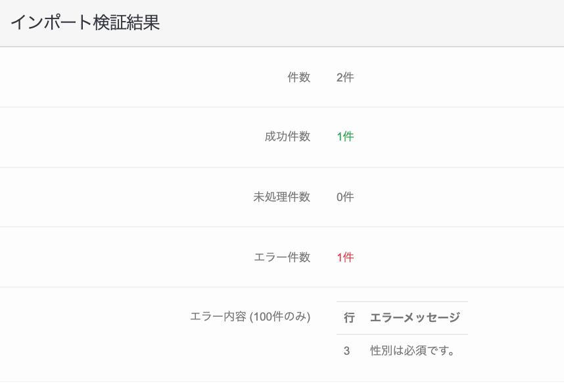
Task: Click the 行 column header
Action: click(x=349, y=318)
